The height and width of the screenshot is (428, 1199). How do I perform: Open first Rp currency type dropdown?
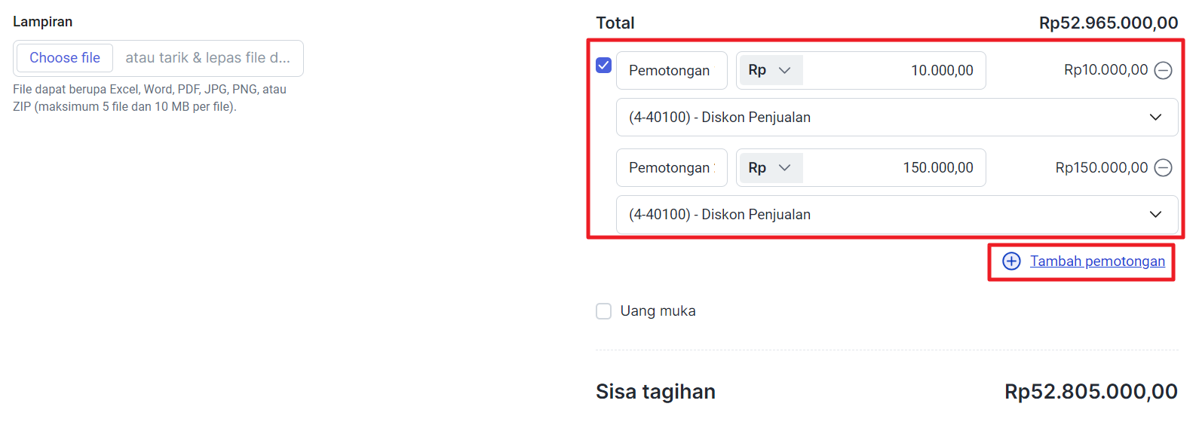(770, 71)
